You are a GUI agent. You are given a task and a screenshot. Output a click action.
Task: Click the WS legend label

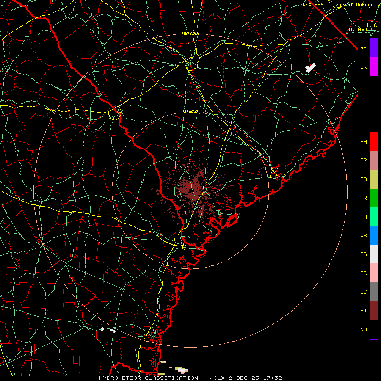363,236
